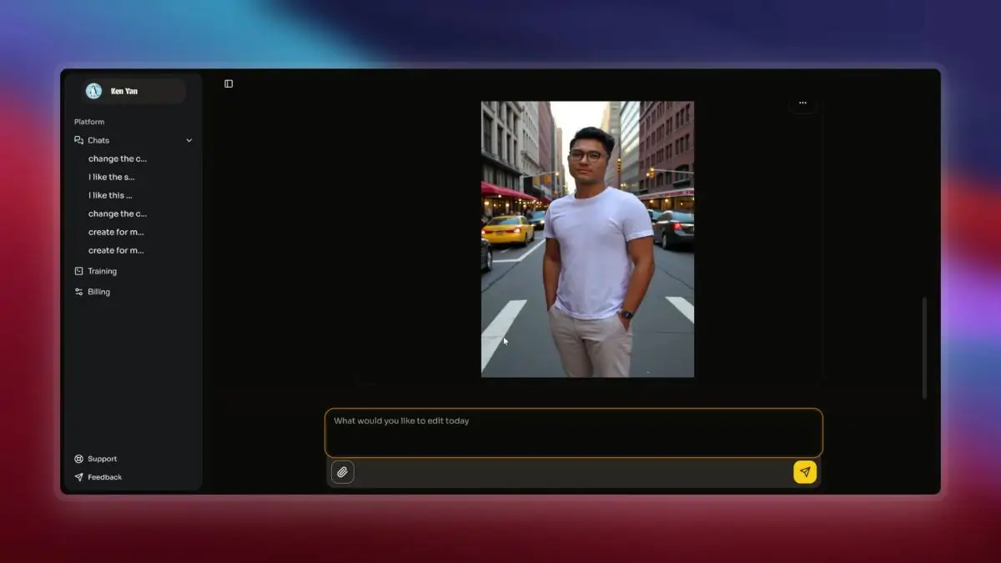Toggle the sidebar panel icon
Screen dimensions: 1001x563
229,83
